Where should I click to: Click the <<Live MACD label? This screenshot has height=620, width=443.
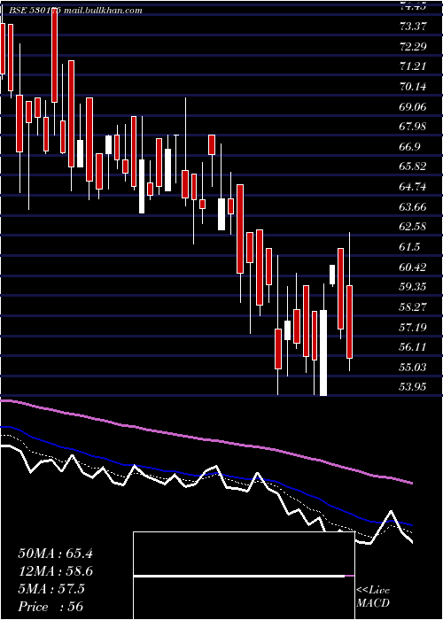(373, 597)
